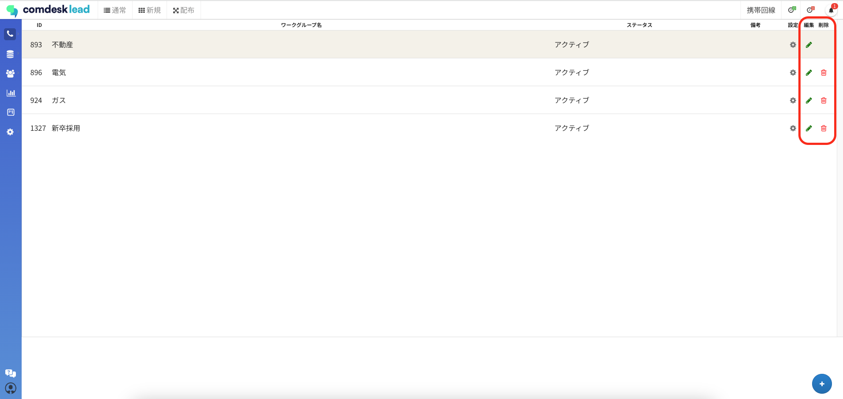
Task: Open the bar chart reports icon
Action: click(11, 93)
